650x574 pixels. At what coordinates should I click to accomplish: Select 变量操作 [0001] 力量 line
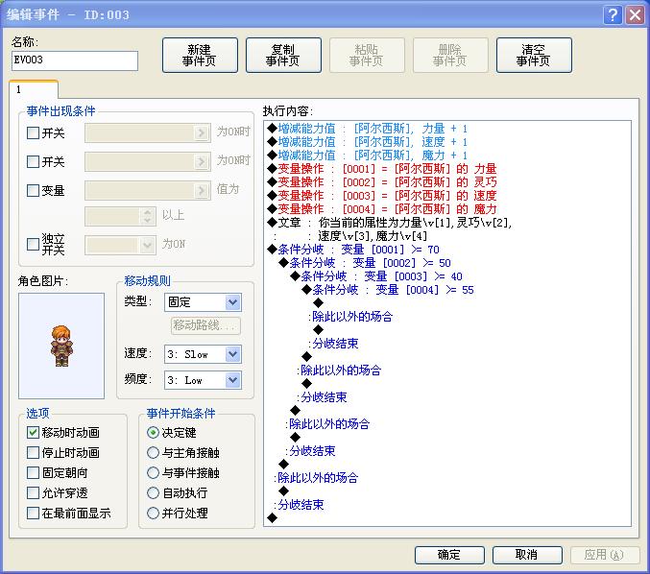(x=382, y=169)
